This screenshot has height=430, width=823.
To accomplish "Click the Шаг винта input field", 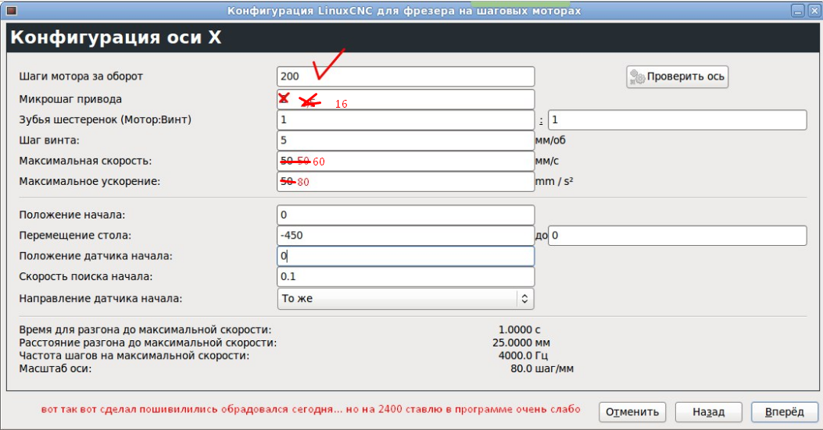I will click(x=406, y=140).
